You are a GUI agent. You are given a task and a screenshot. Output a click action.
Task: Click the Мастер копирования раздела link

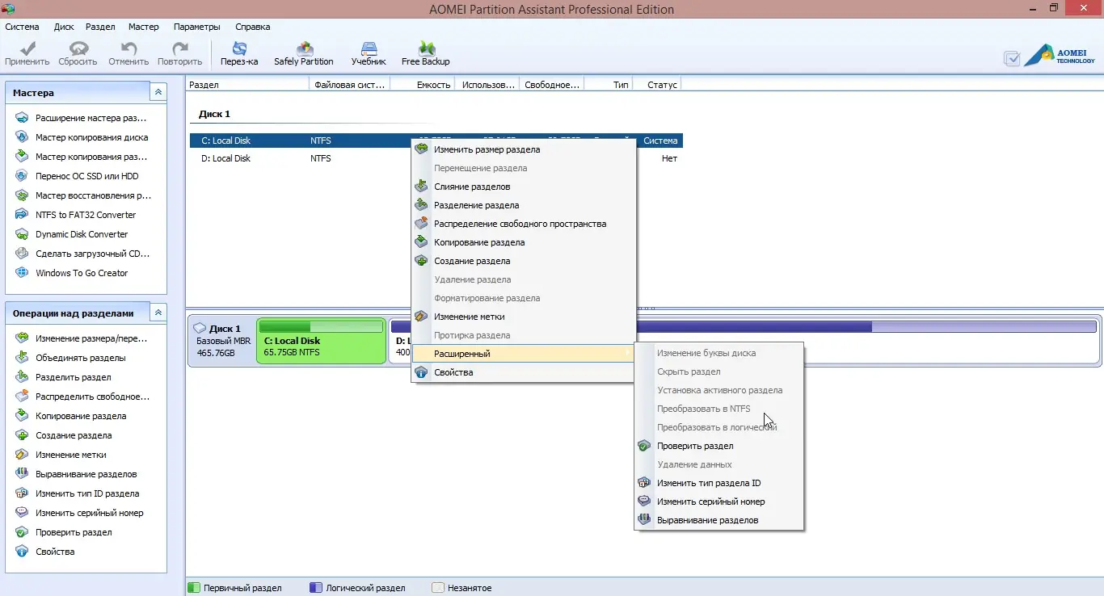tap(91, 157)
